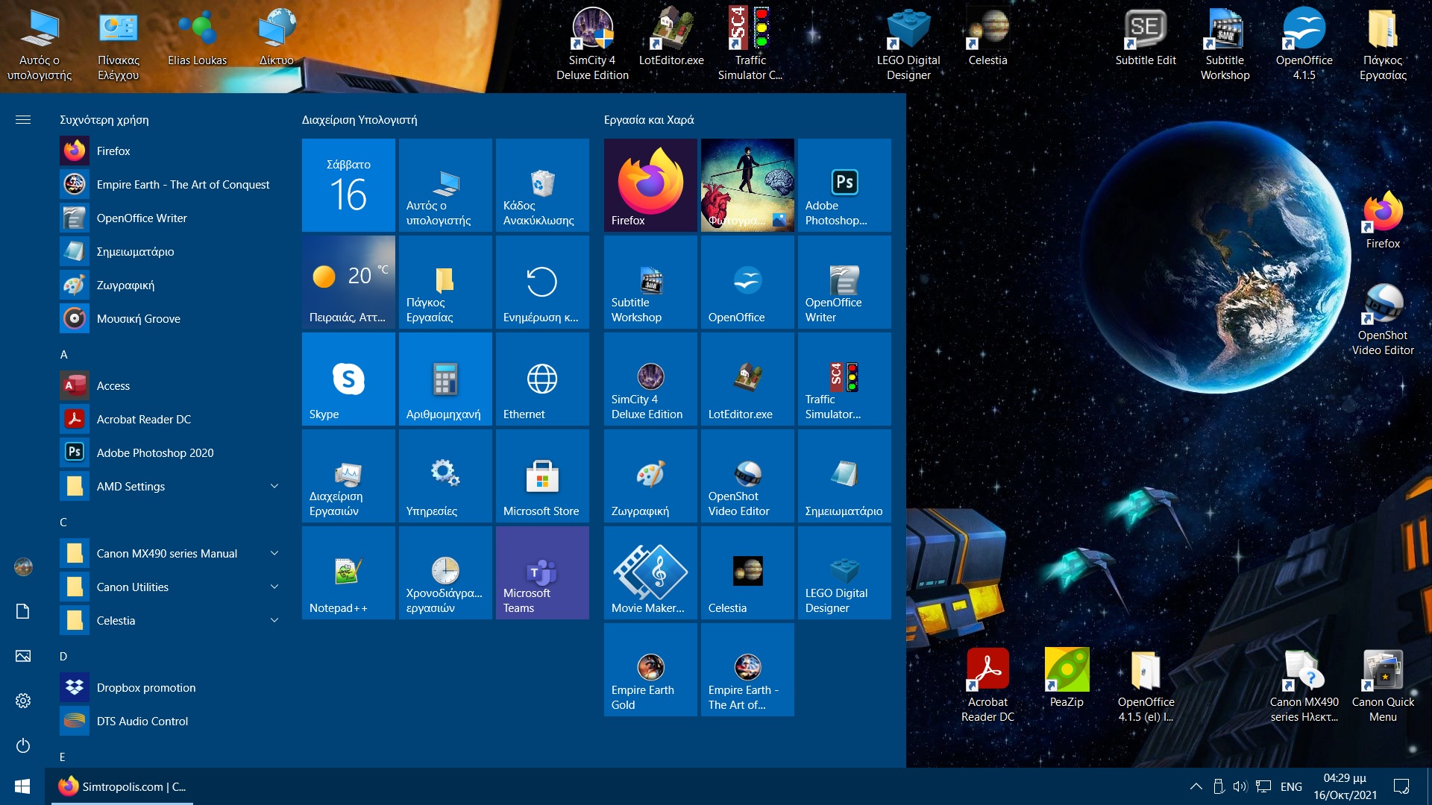Screen dimensions: 1432x805
Task: Launch Traffic Simulator tile
Action: pos(844,379)
